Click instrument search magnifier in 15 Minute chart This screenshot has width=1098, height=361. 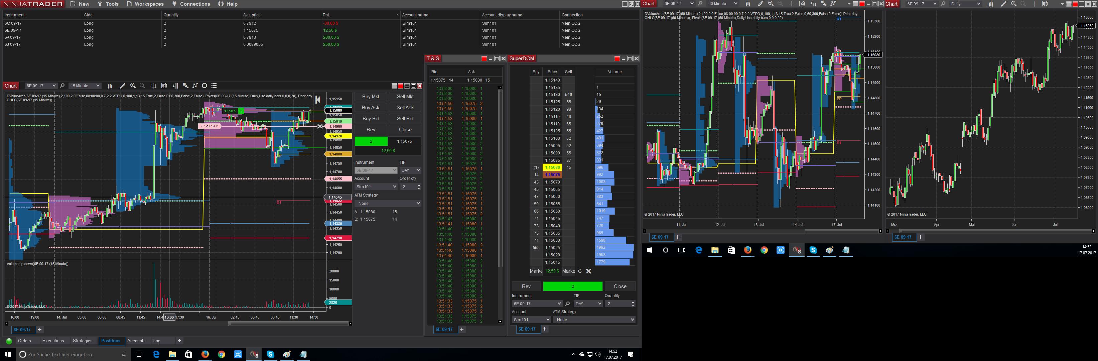[x=62, y=86]
